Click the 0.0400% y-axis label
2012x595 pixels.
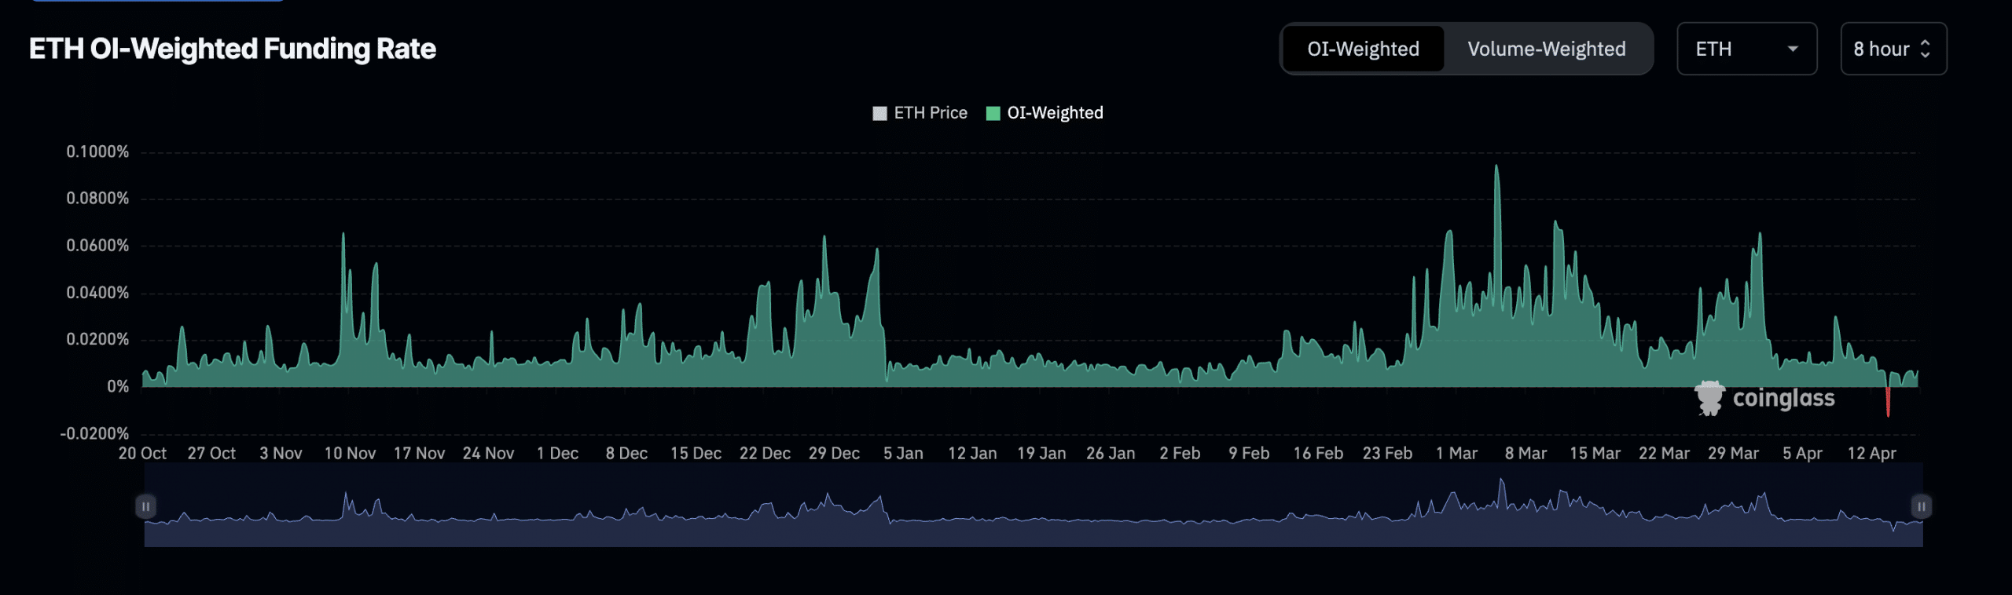point(97,293)
